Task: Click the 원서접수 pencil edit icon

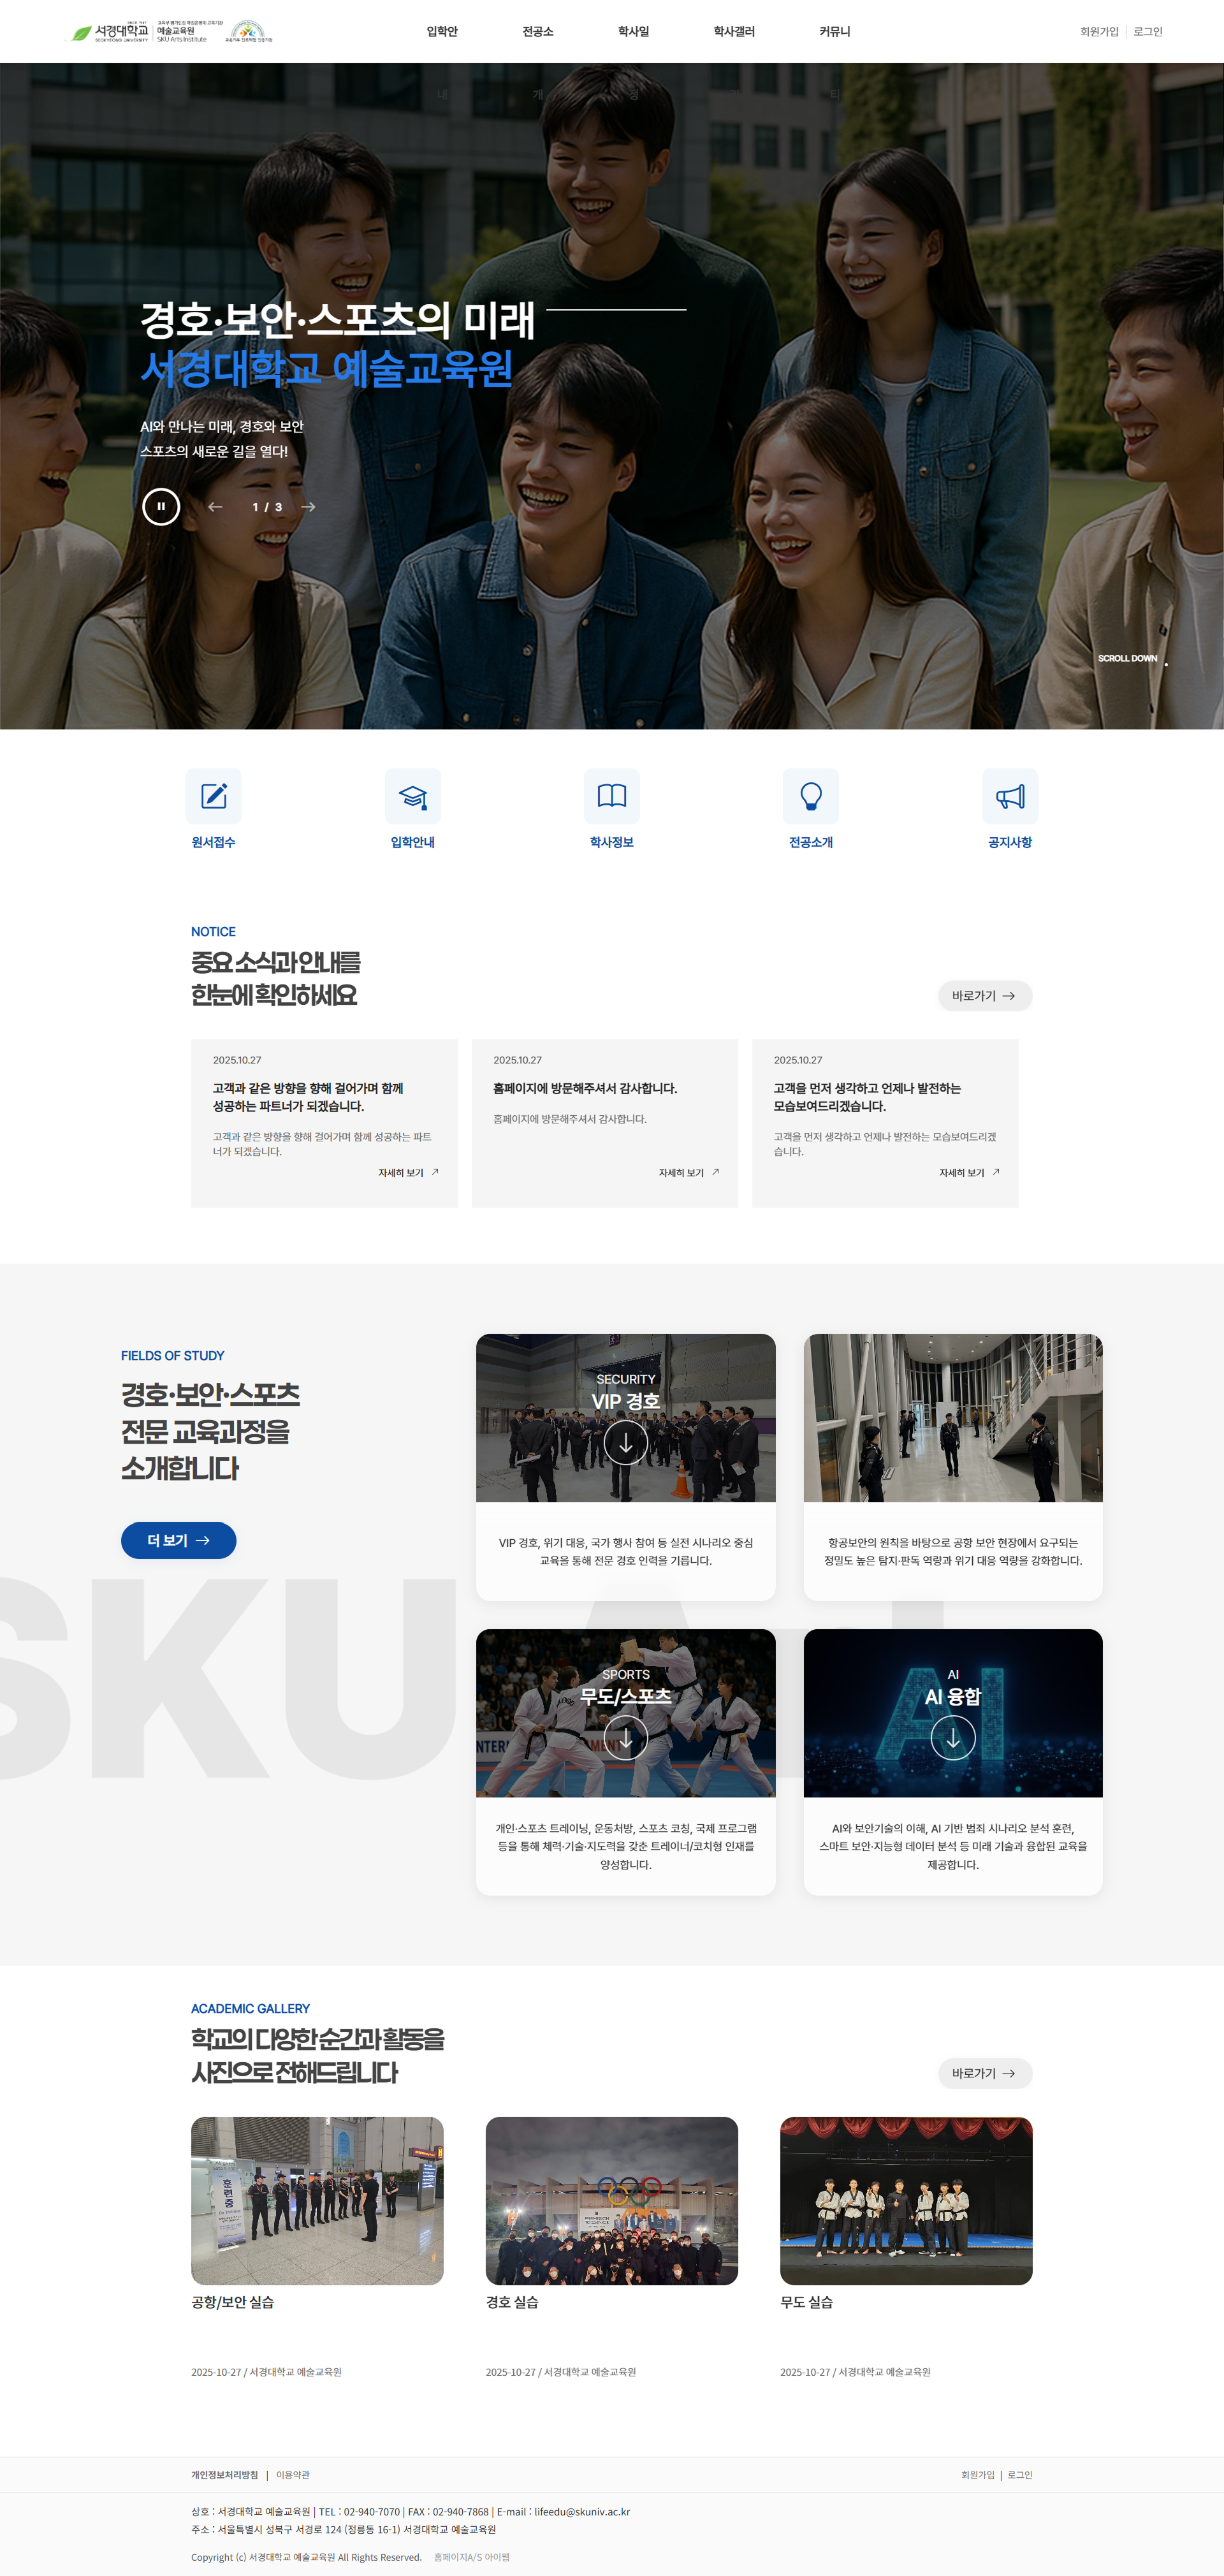Action: 213,796
